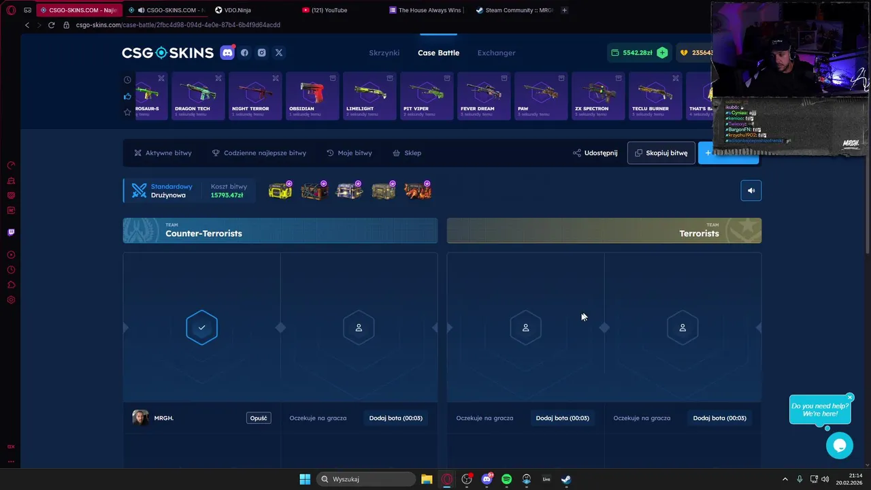Open the Case Battle navigation tab

pos(438,52)
